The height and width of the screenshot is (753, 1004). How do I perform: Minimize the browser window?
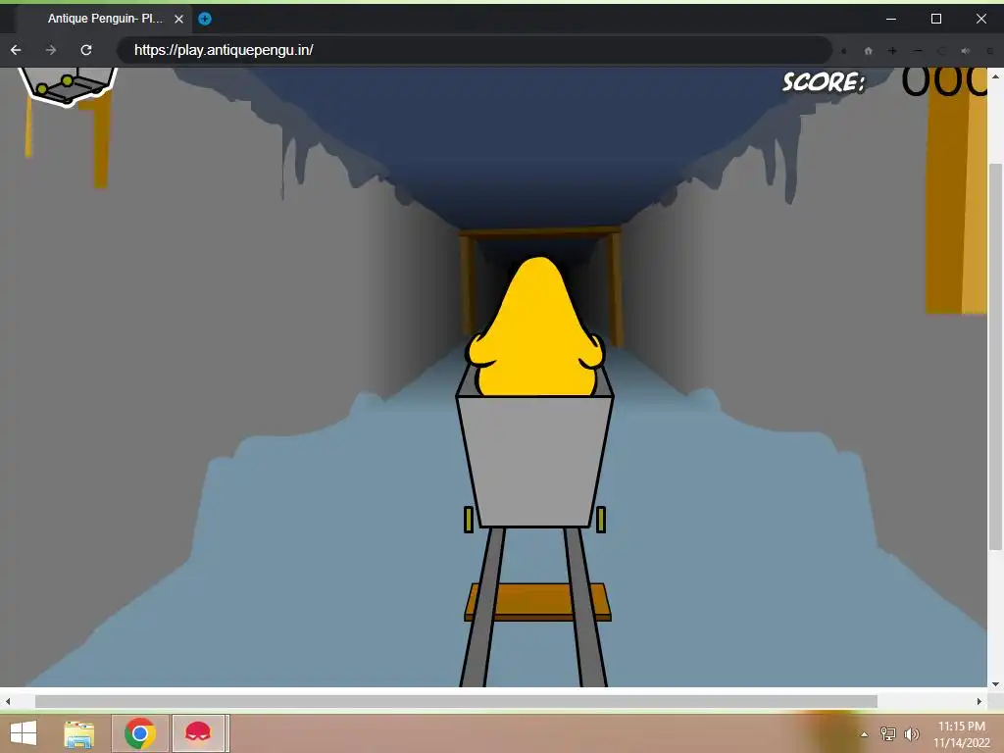point(890,19)
